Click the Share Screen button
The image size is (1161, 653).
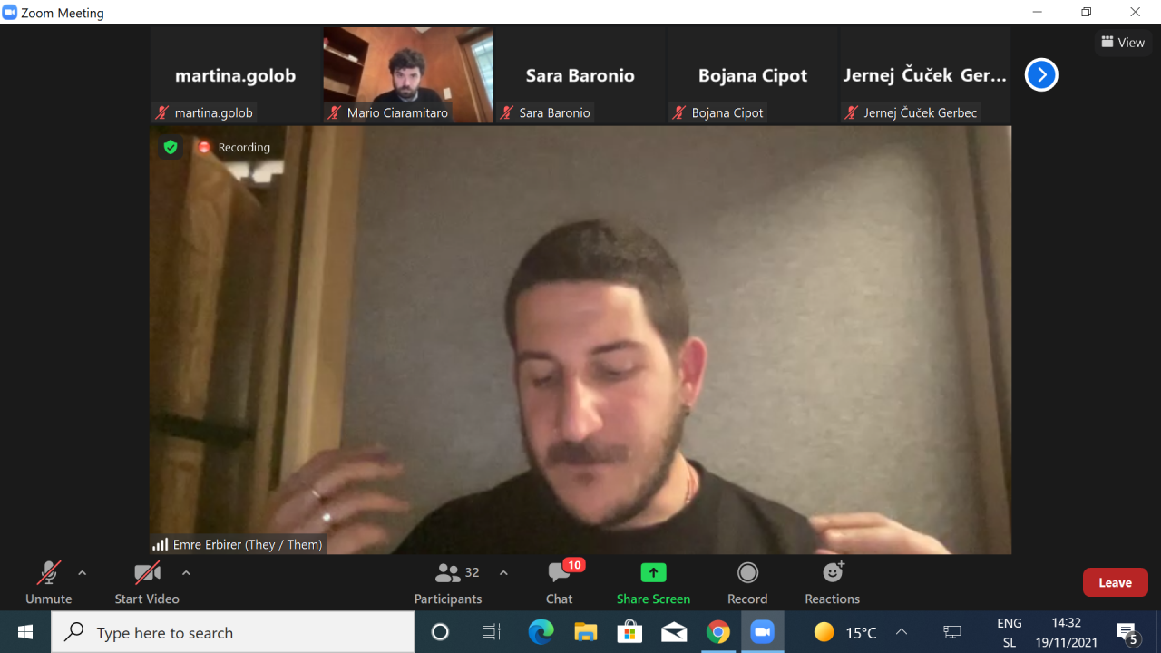coord(653,582)
